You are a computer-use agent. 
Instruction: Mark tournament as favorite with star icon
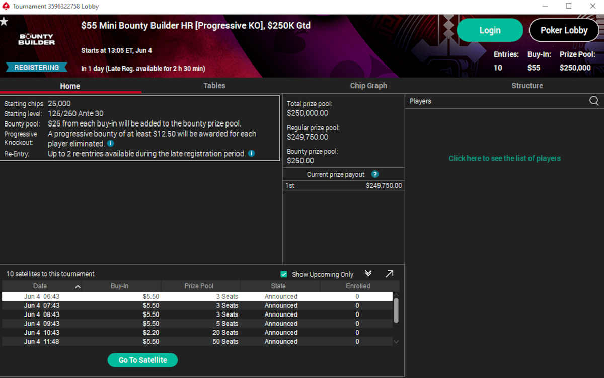point(4,22)
